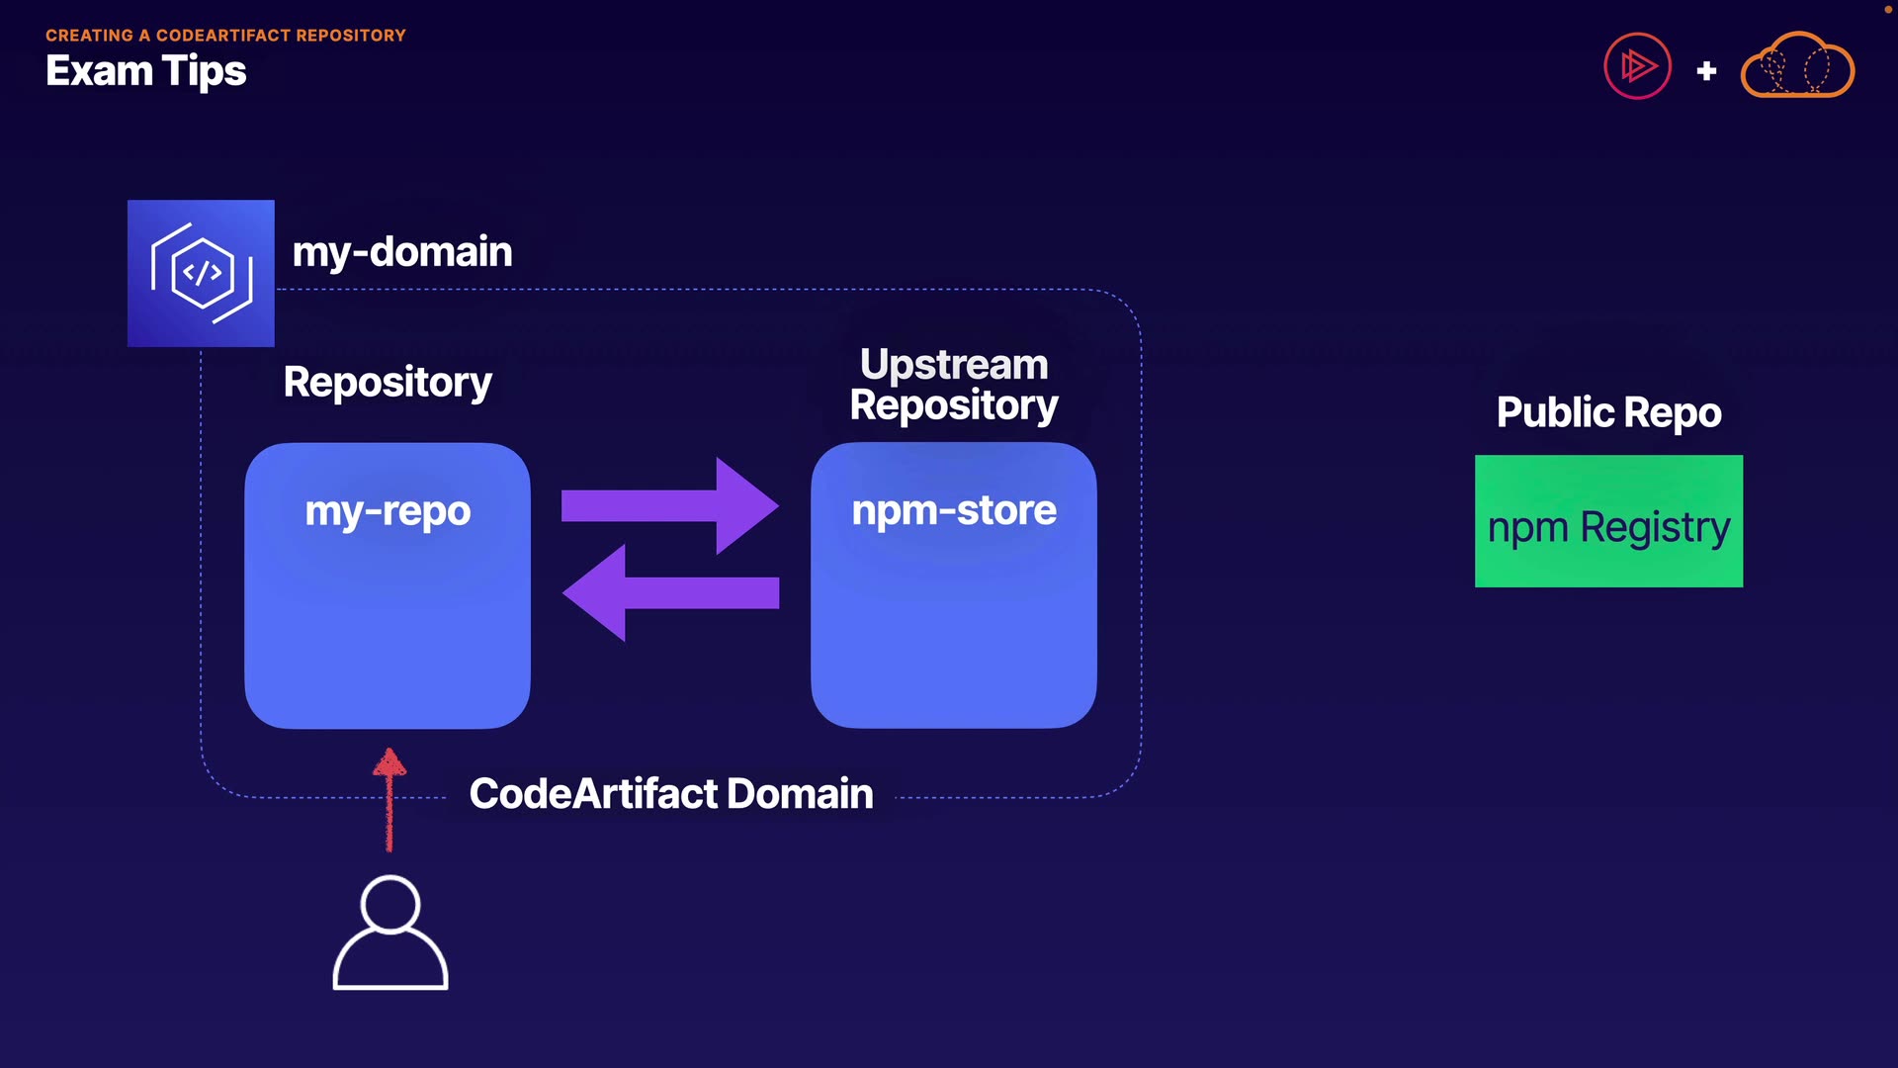
Task: Click the plus sign between logos
Action: pyautogui.click(x=1706, y=71)
